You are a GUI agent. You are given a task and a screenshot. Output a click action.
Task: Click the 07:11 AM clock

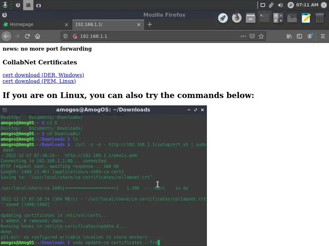click(x=307, y=5)
